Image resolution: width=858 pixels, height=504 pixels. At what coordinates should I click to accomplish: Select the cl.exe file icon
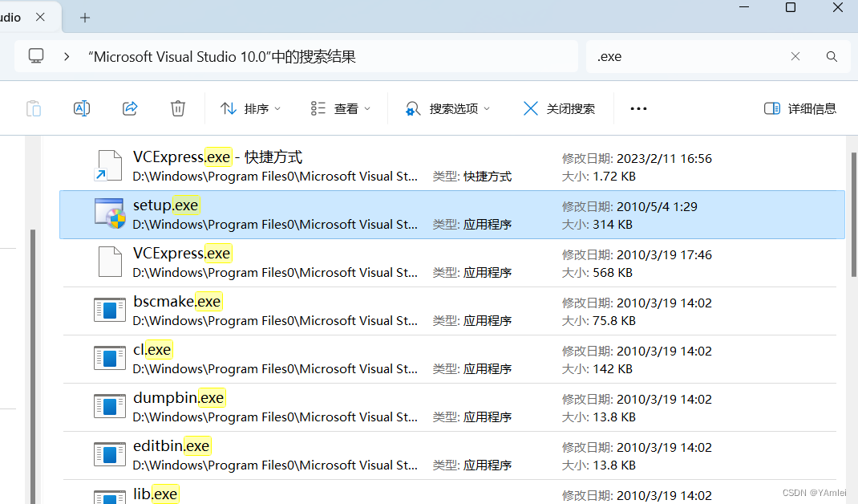[109, 358]
